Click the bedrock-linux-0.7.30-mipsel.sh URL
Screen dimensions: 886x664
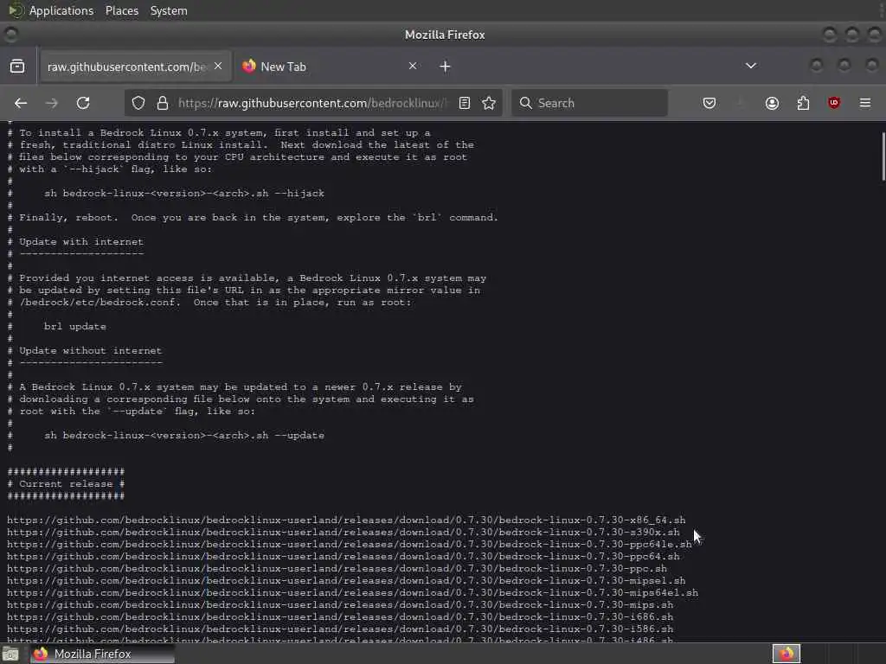pyautogui.click(x=346, y=580)
